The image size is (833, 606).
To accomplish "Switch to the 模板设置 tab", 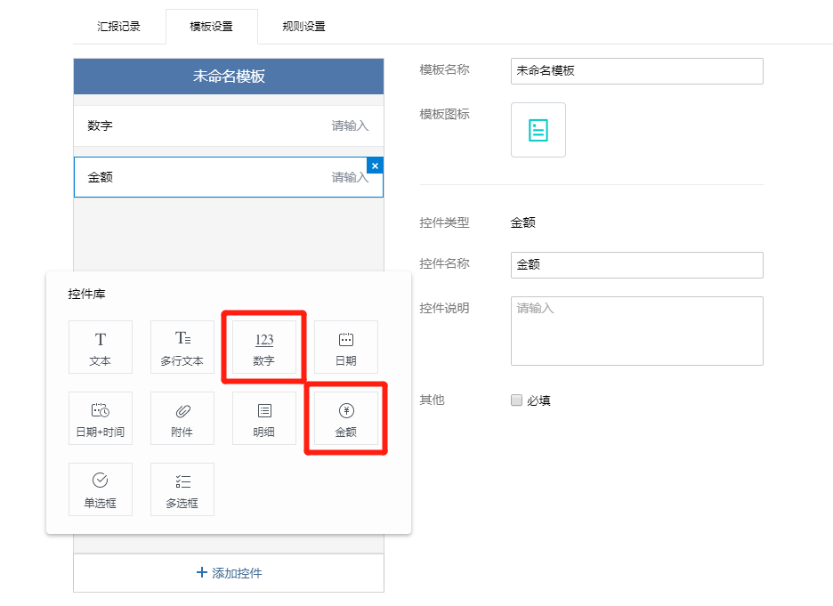I will tap(212, 26).
